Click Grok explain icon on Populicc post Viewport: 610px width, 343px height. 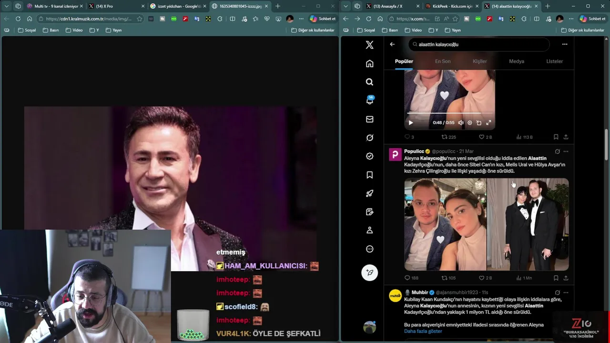click(x=557, y=151)
